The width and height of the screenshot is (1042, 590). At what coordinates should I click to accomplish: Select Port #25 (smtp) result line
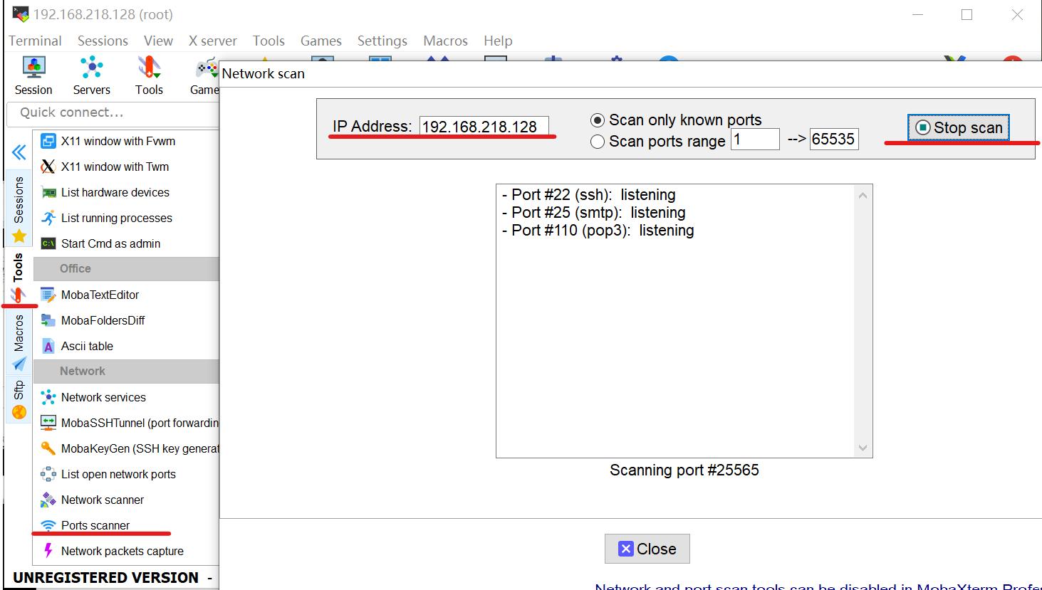point(594,213)
